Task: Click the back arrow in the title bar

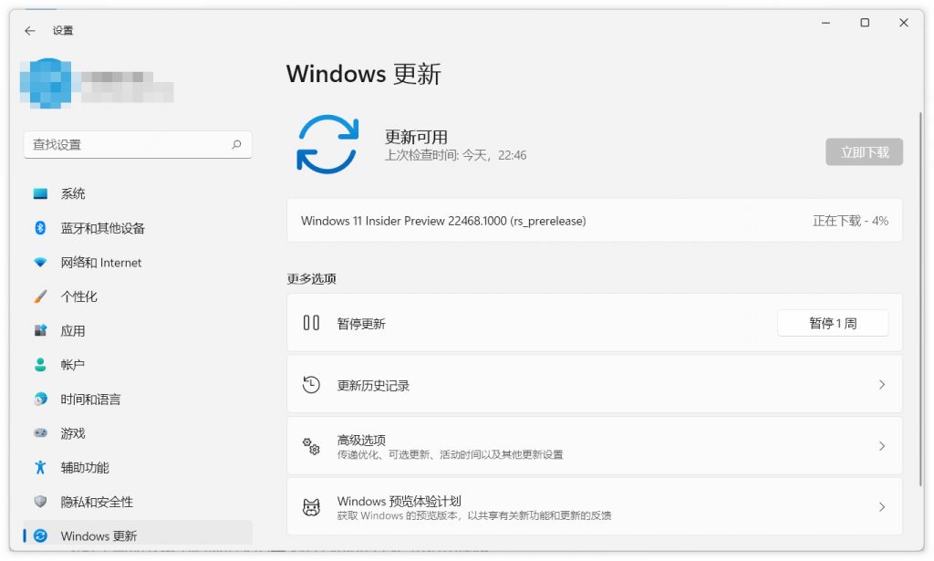Action: [x=30, y=30]
